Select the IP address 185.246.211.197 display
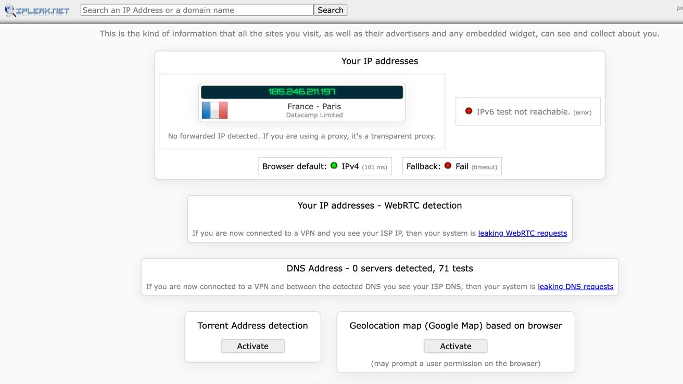Image resolution: width=683 pixels, height=384 pixels. 302,92
